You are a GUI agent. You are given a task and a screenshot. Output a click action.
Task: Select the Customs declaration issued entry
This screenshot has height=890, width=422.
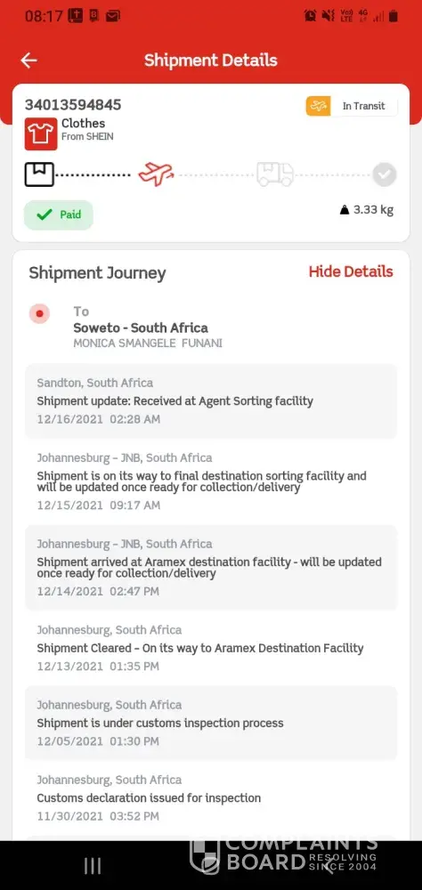pos(211,798)
